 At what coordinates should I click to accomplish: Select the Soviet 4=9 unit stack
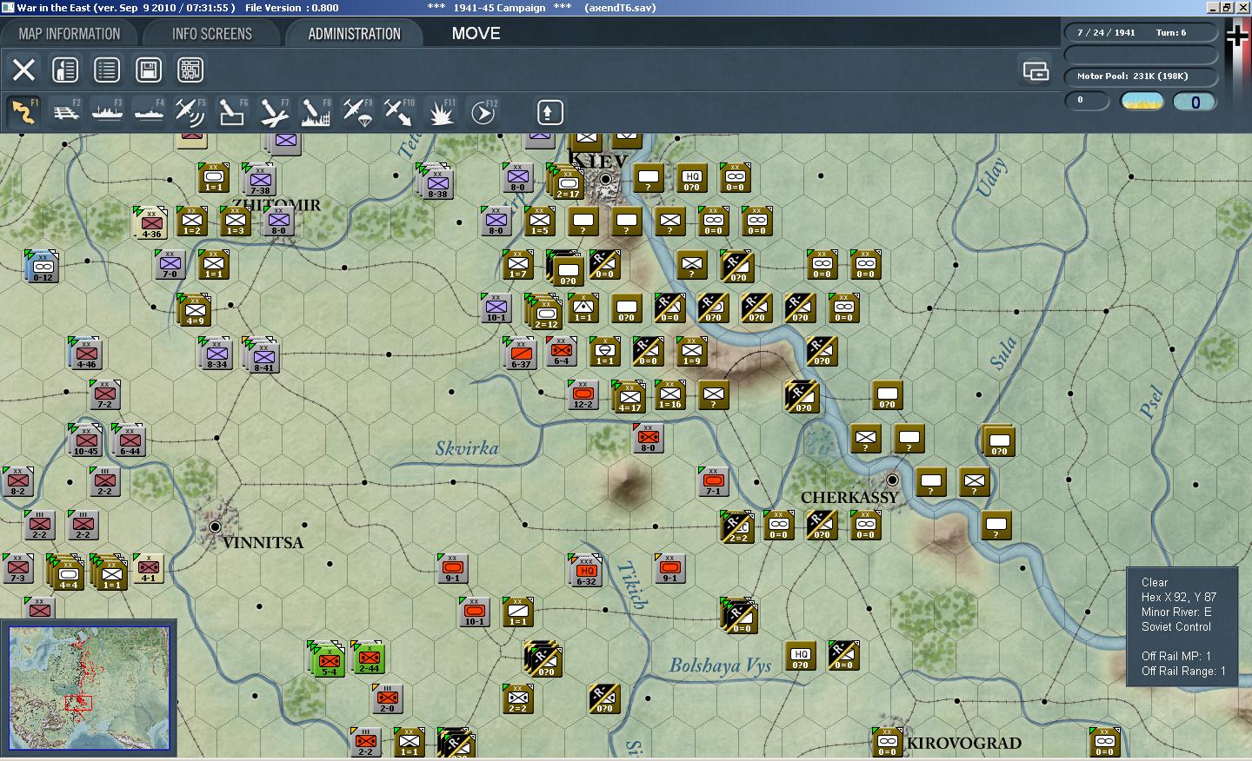[195, 311]
